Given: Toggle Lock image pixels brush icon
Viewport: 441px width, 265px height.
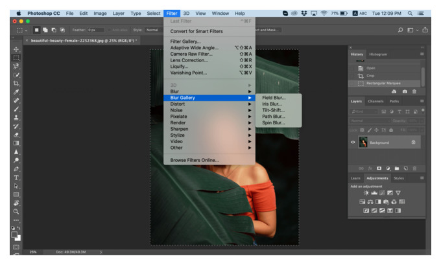Looking at the screenshot, I should [x=369, y=130].
